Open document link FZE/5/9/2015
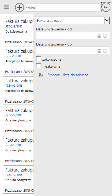Image resolution: width=112 pixels, height=196 pixels. (x=14, y=115)
